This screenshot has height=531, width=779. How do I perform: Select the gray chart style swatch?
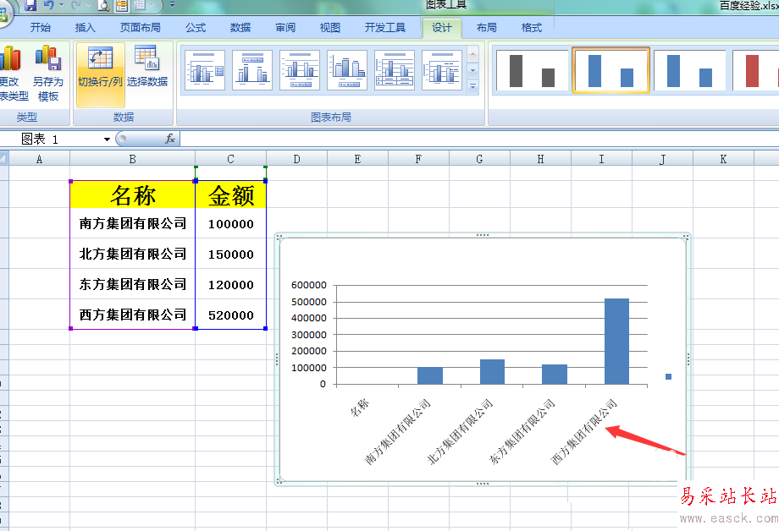tap(532, 70)
